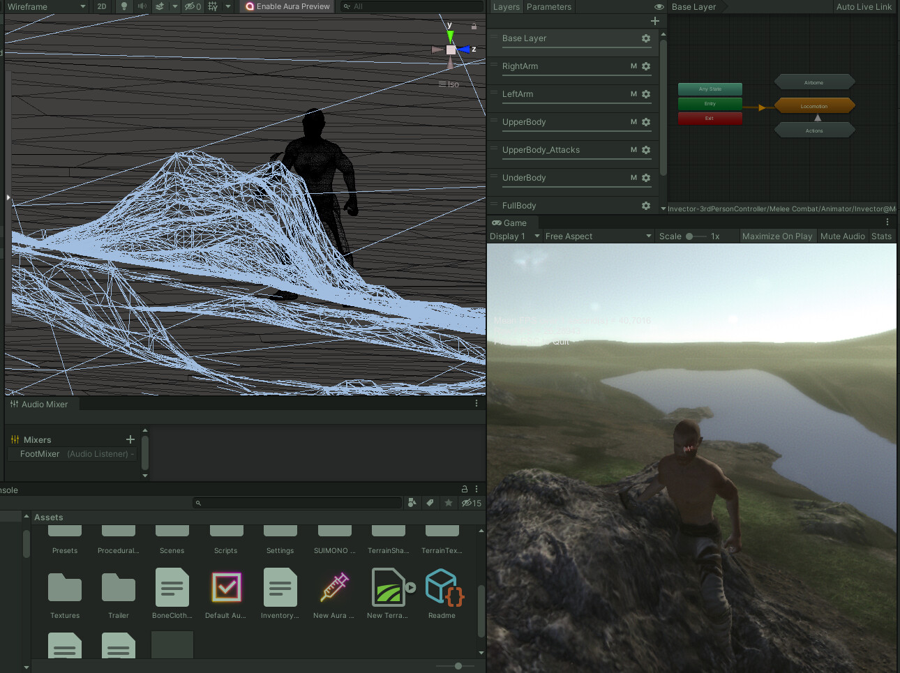Image resolution: width=900 pixels, height=673 pixels.
Task: Click the favorites star filter icon
Action: click(x=448, y=503)
